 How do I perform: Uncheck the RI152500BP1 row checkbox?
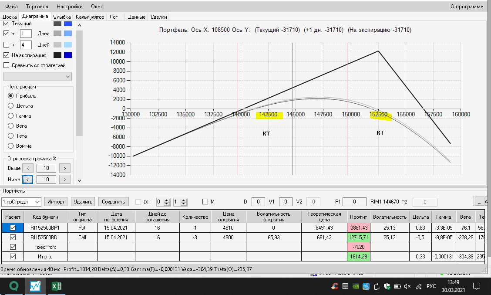[13, 227]
